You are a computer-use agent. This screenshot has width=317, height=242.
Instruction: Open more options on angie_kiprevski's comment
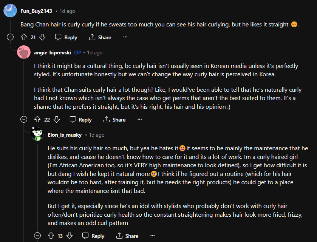coord(139,120)
